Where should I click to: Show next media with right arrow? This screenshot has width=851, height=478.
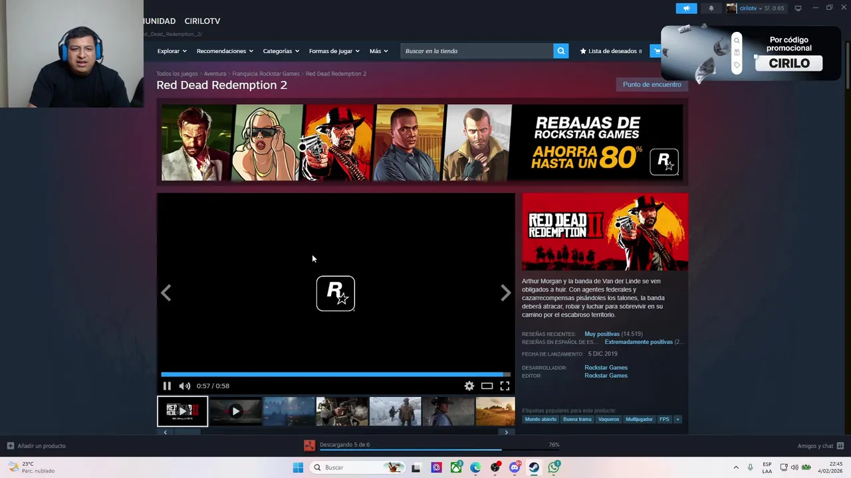(x=506, y=293)
